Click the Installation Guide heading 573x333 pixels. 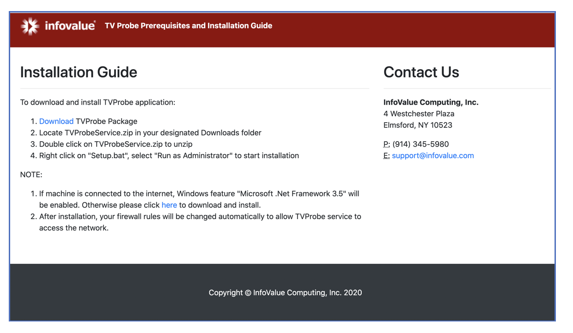[x=79, y=72]
